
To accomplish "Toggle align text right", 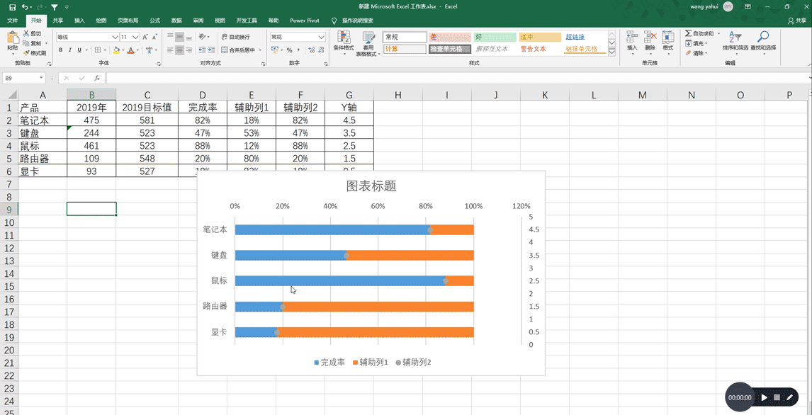I will [x=188, y=50].
